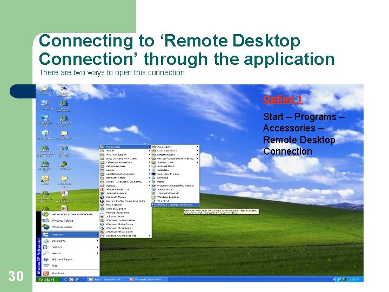
Task: Click the system tray clock
Action: (354, 280)
